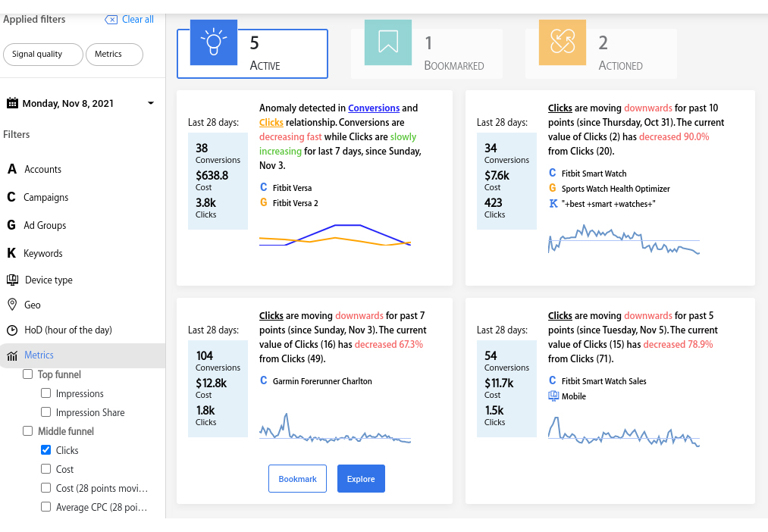
Task: Click the Device type monitor icon
Action: click(x=12, y=280)
